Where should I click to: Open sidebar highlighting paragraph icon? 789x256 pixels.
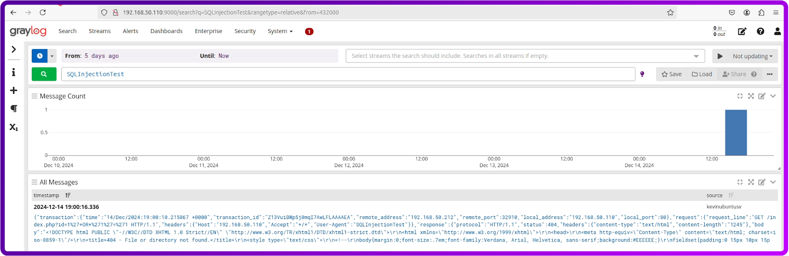(14, 109)
